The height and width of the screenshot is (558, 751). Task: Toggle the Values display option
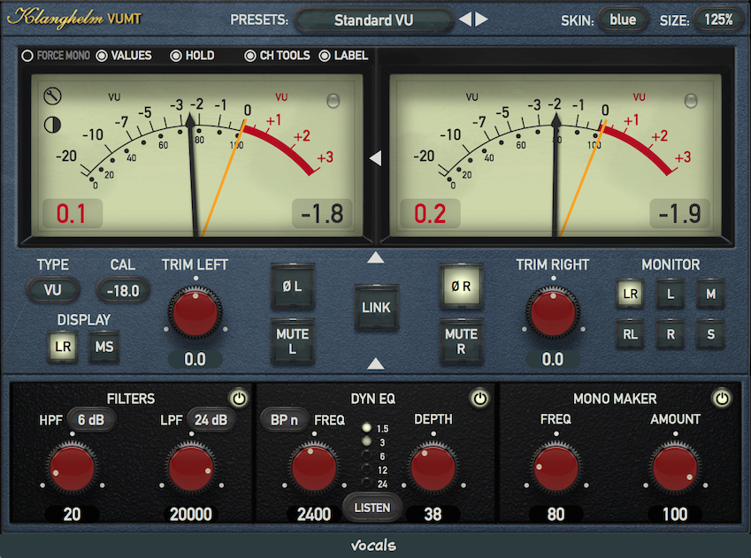click(x=124, y=56)
